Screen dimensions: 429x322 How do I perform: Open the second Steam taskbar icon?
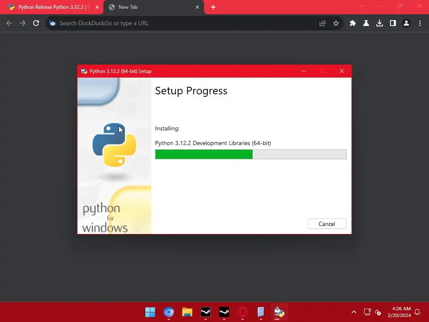pos(224,312)
